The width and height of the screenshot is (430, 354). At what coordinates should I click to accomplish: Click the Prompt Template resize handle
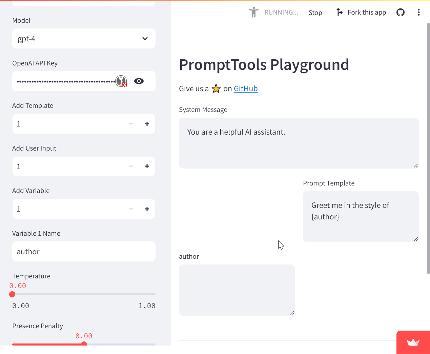click(416, 239)
